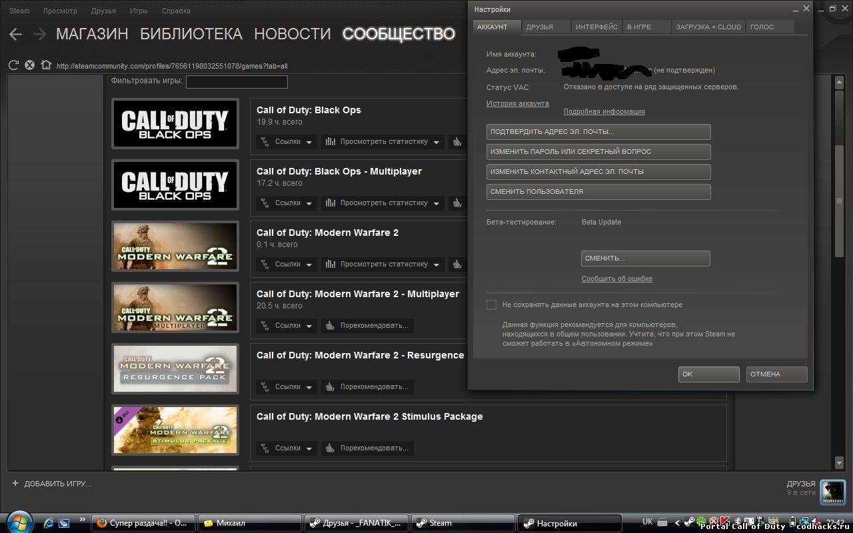853x533 pixels.
Task: Open the language indicator UK
Action: [x=648, y=522]
